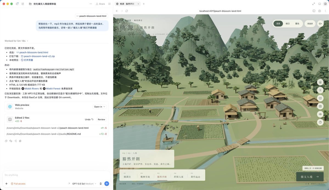Click the home icon in scene controls
Viewport: 329px width, 190px height.
(x=320, y=82)
